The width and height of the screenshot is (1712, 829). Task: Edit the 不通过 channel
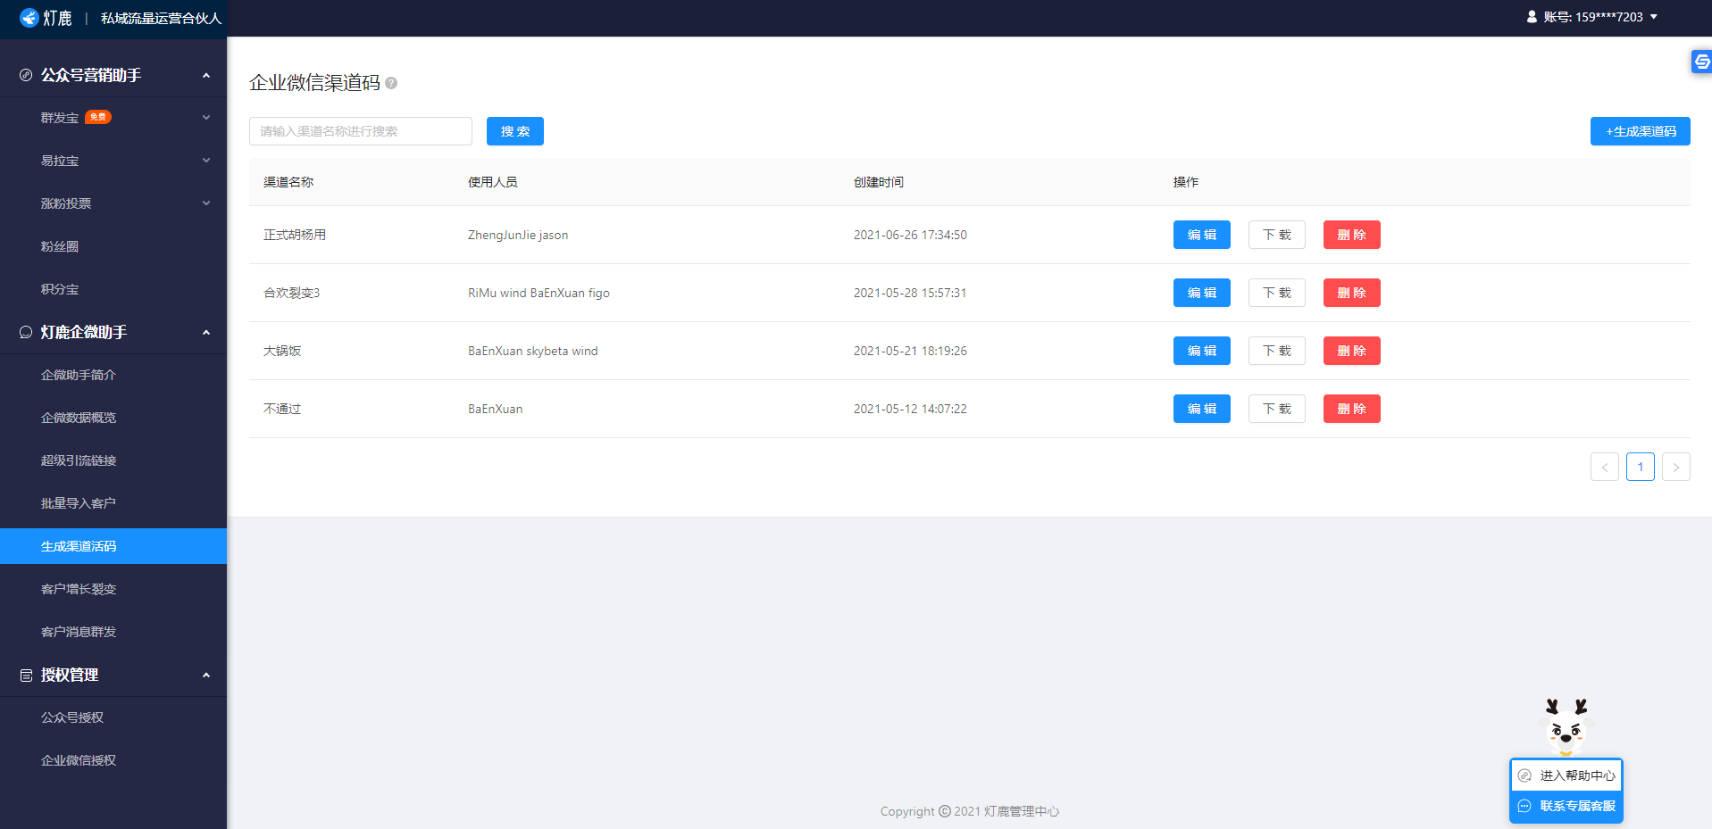[x=1202, y=409]
